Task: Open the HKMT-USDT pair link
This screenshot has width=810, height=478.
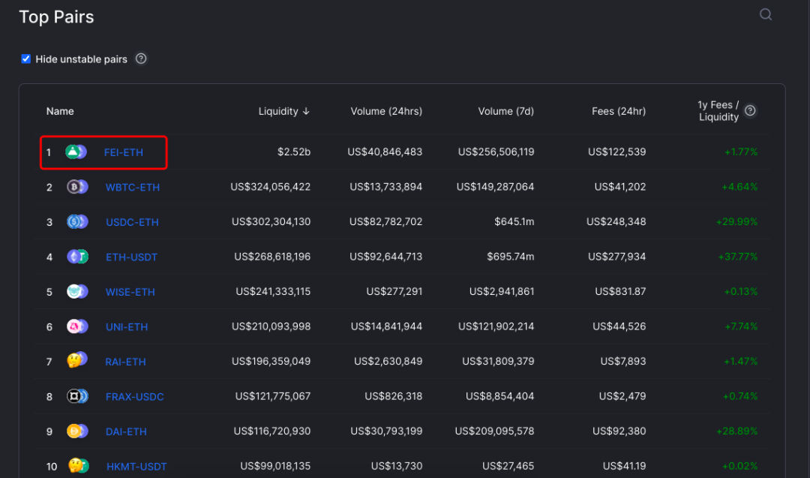Action: pyautogui.click(x=136, y=467)
